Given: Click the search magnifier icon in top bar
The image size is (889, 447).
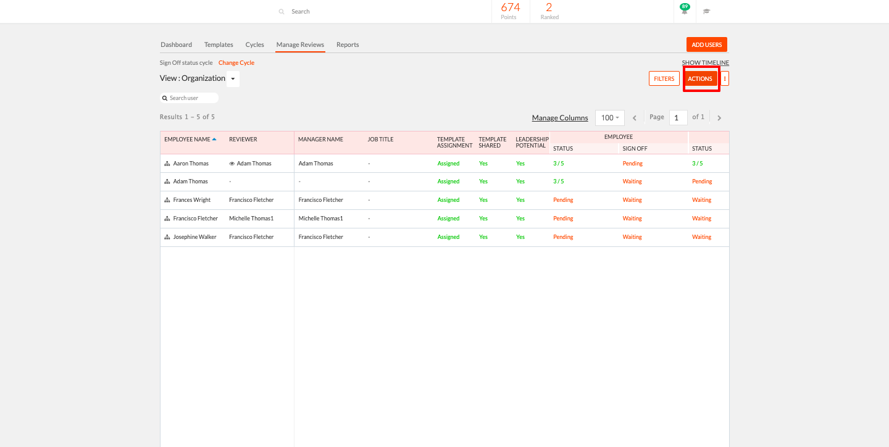Looking at the screenshot, I should 282,12.
